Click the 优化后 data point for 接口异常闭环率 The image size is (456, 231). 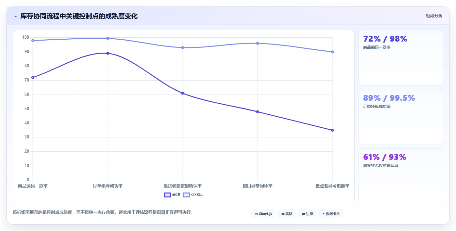(x=257, y=43)
